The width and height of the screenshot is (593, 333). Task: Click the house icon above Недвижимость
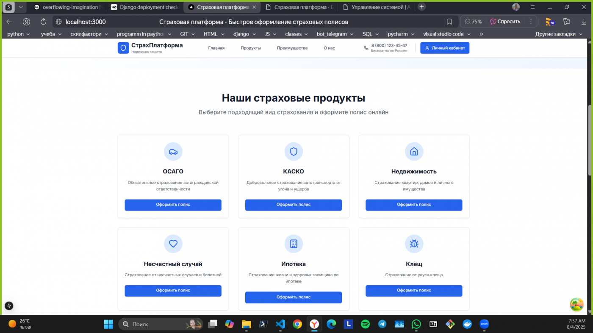coord(414,152)
